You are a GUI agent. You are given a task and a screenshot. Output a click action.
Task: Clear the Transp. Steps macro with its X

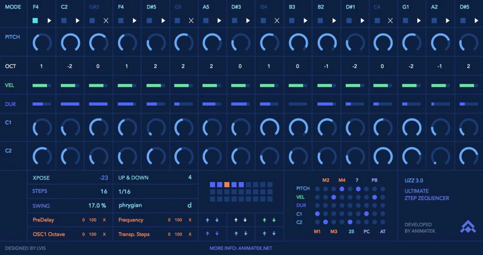[x=190, y=234]
